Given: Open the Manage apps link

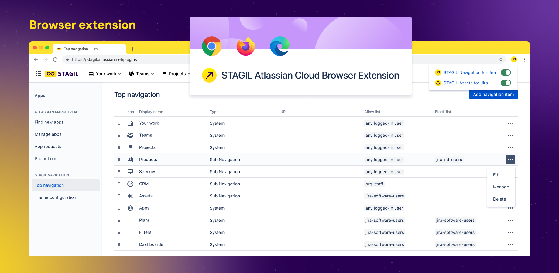Looking at the screenshot, I should tap(48, 134).
